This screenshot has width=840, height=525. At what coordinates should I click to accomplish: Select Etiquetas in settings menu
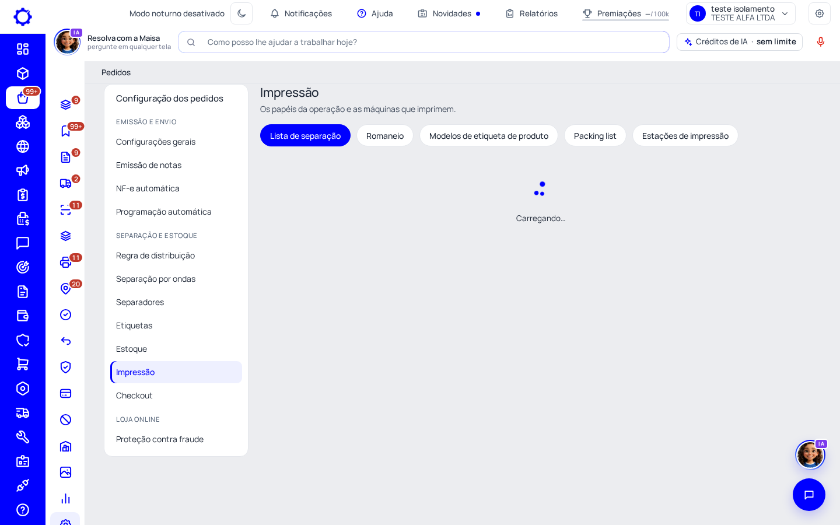pyautogui.click(x=176, y=325)
